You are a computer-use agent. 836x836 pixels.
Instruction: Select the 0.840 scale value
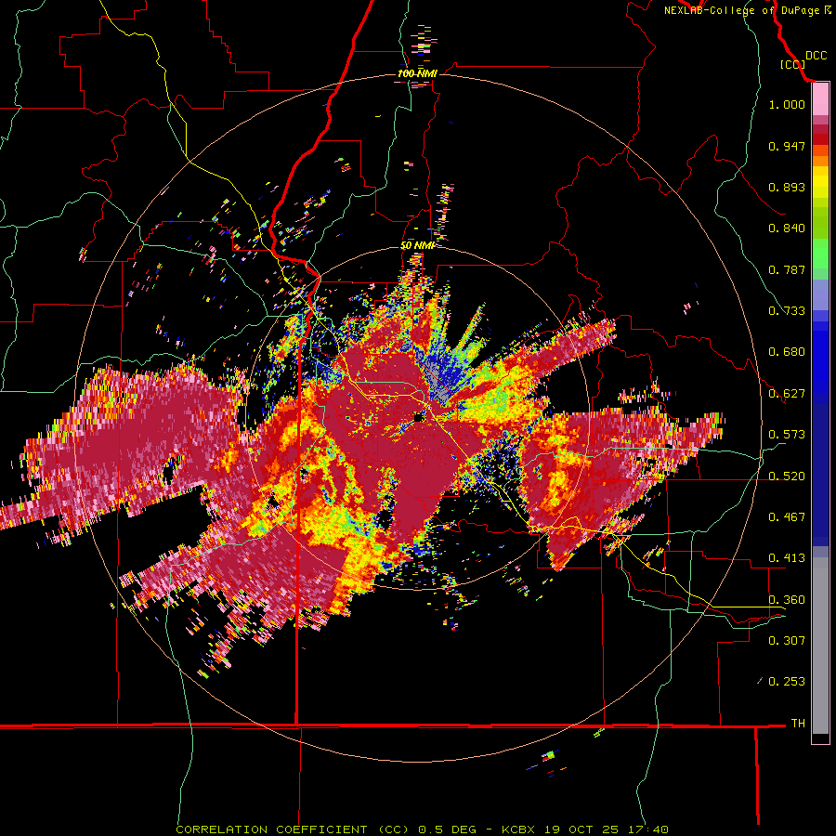(787, 229)
